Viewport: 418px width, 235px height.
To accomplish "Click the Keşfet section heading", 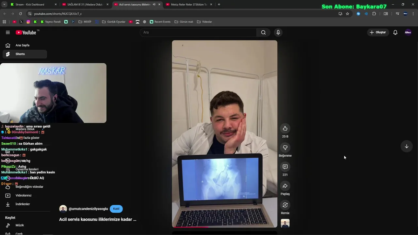I will pyautogui.click(x=10, y=218).
